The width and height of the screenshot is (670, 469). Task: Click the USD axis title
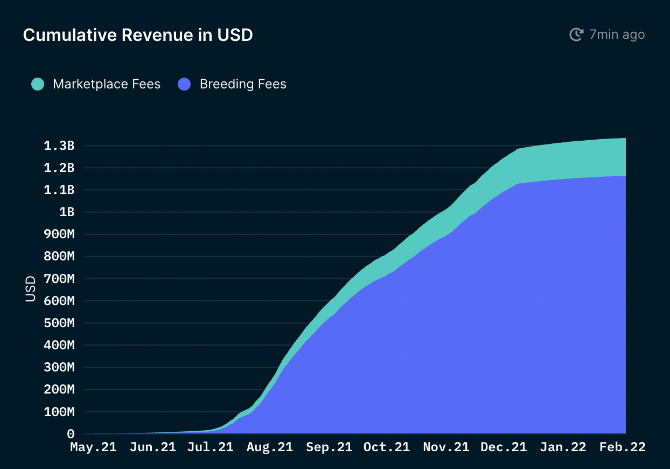click(x=30, y=288)
